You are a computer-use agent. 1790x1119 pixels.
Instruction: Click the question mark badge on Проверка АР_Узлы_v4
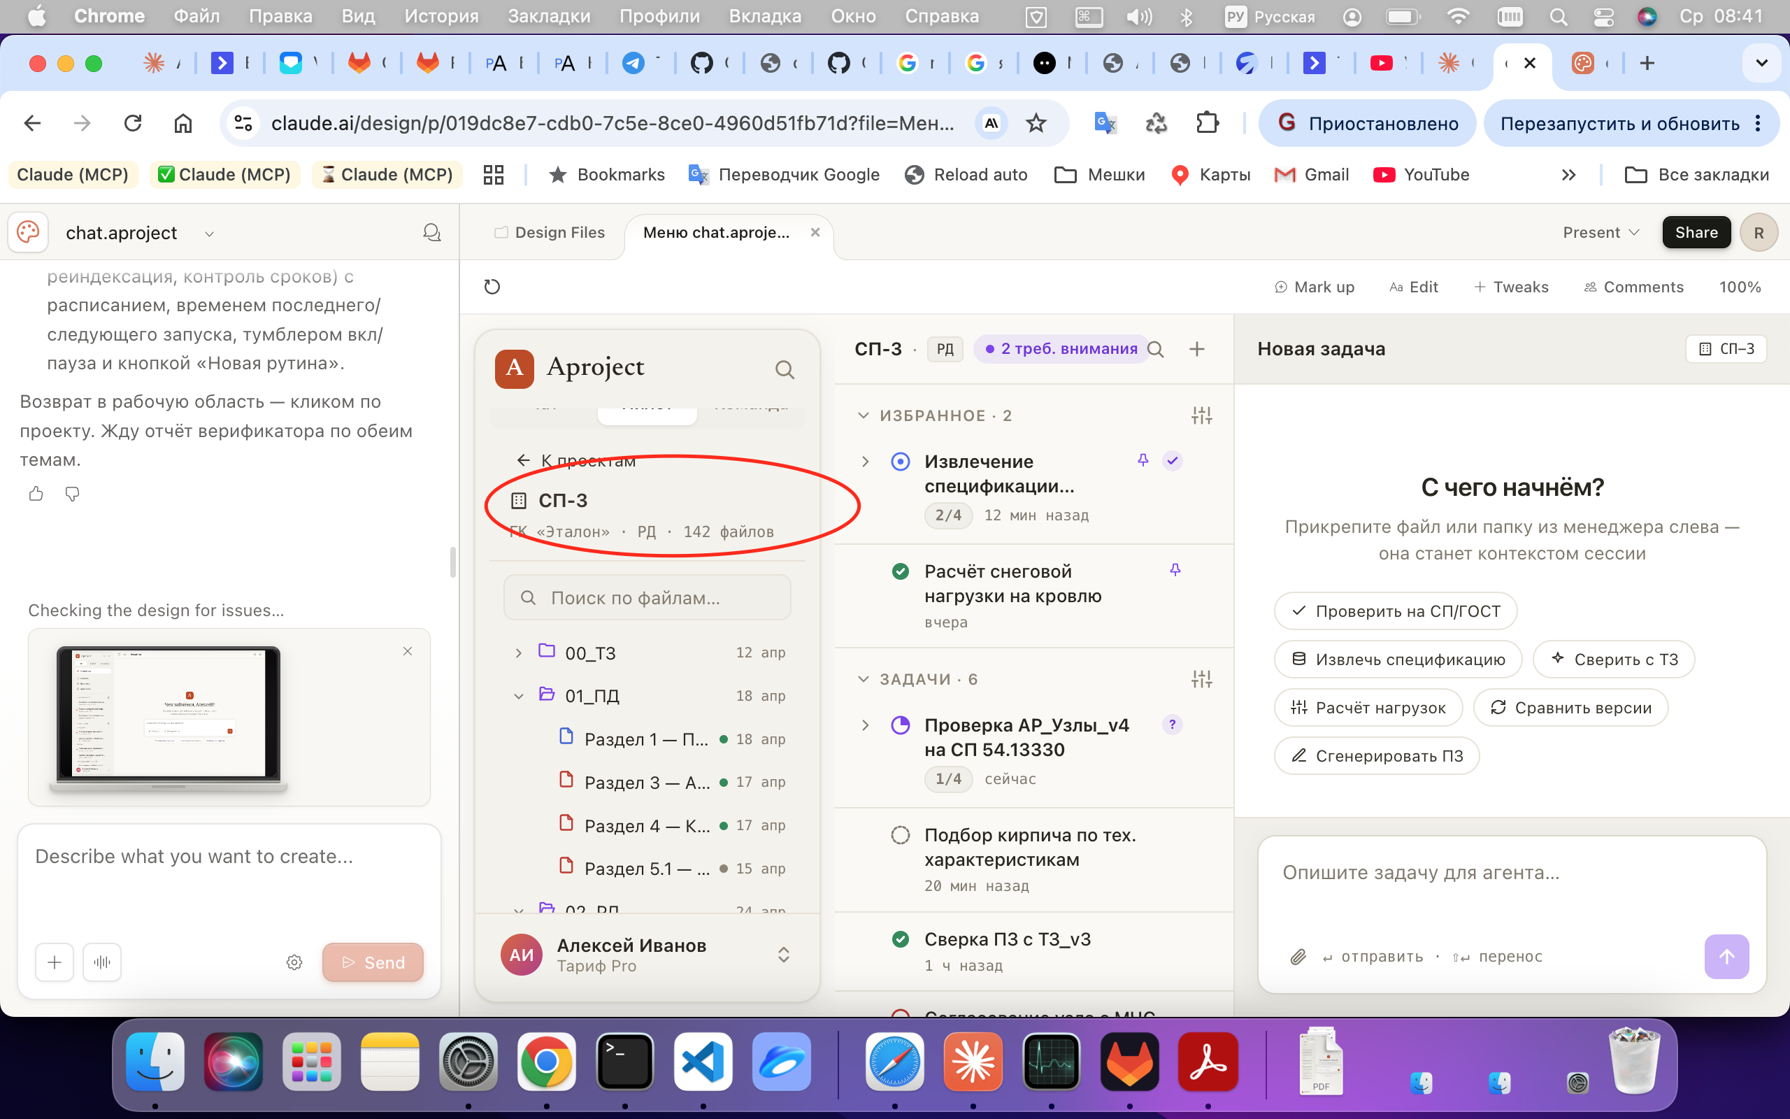pos(1173,725)
